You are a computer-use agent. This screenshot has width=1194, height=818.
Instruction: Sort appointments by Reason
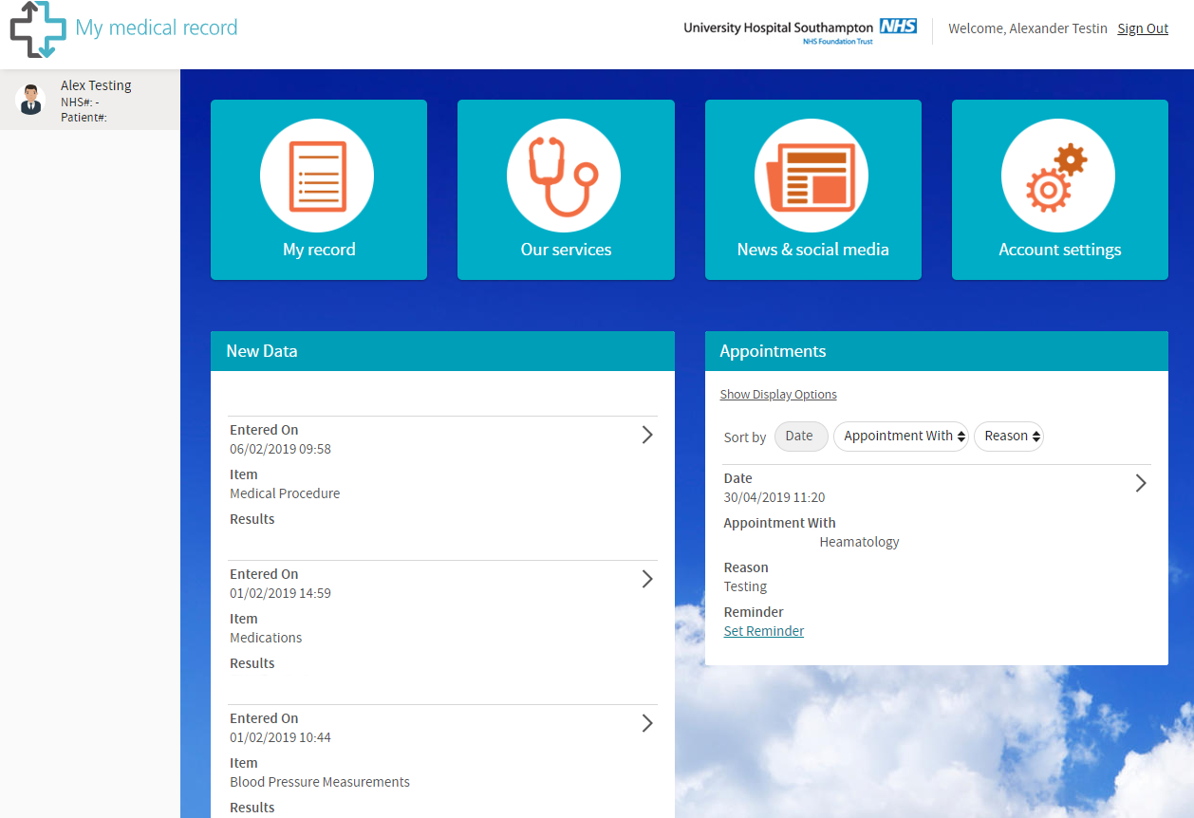coord(1008,437)
